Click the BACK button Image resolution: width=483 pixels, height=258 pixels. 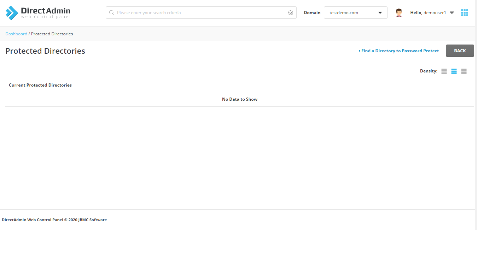click(x=460, y=51)
